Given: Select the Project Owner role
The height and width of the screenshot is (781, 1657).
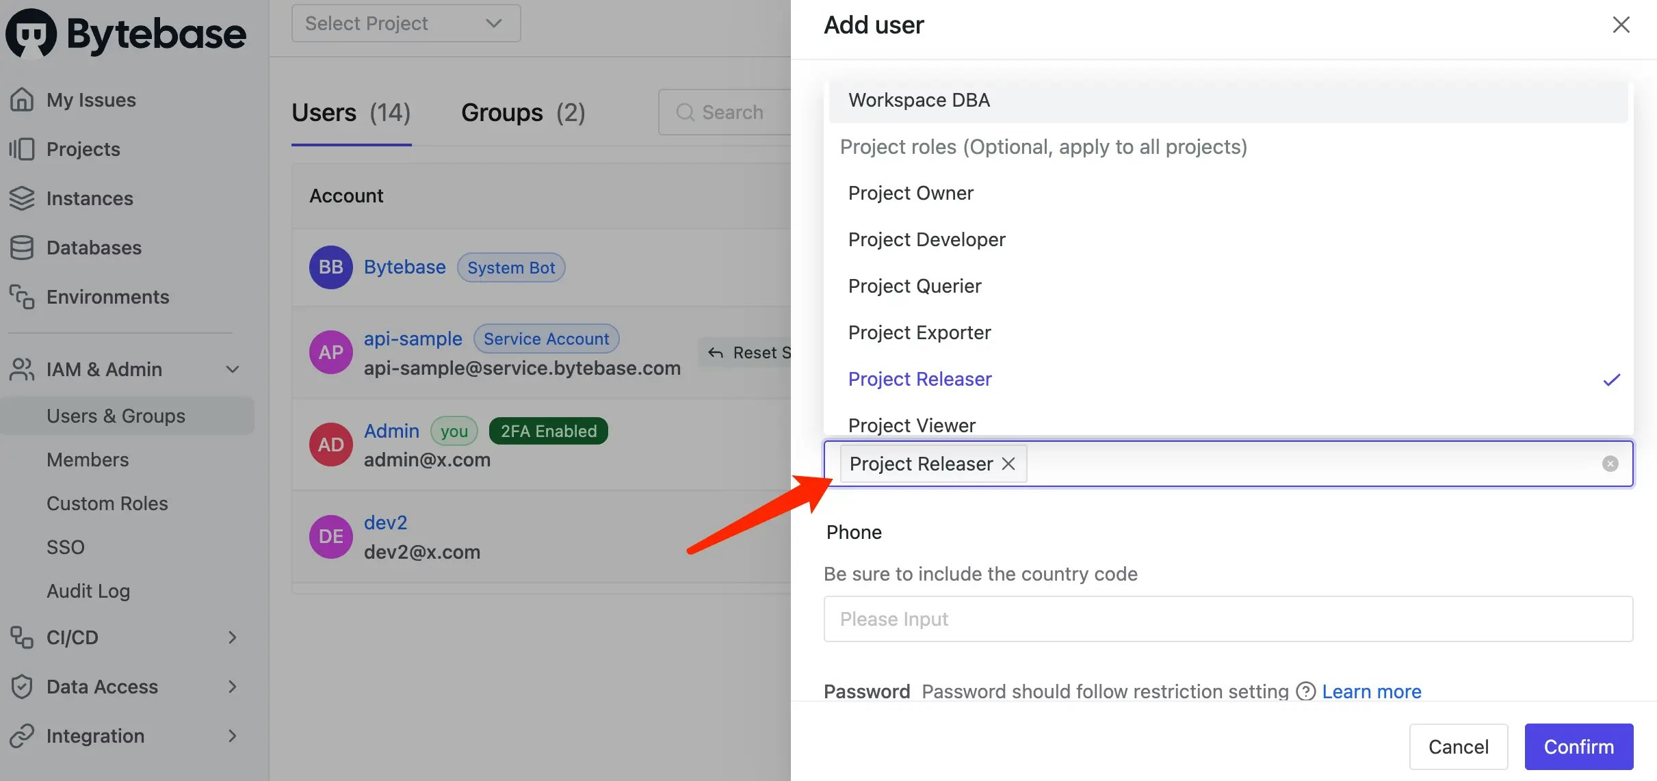Looking at the screenshot, I should [910, 193].
